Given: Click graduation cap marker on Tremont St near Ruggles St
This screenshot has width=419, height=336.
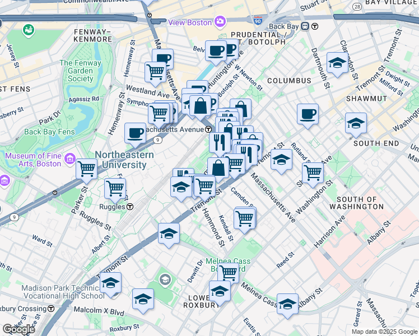Looking at the screenshot, I should 169,236.
